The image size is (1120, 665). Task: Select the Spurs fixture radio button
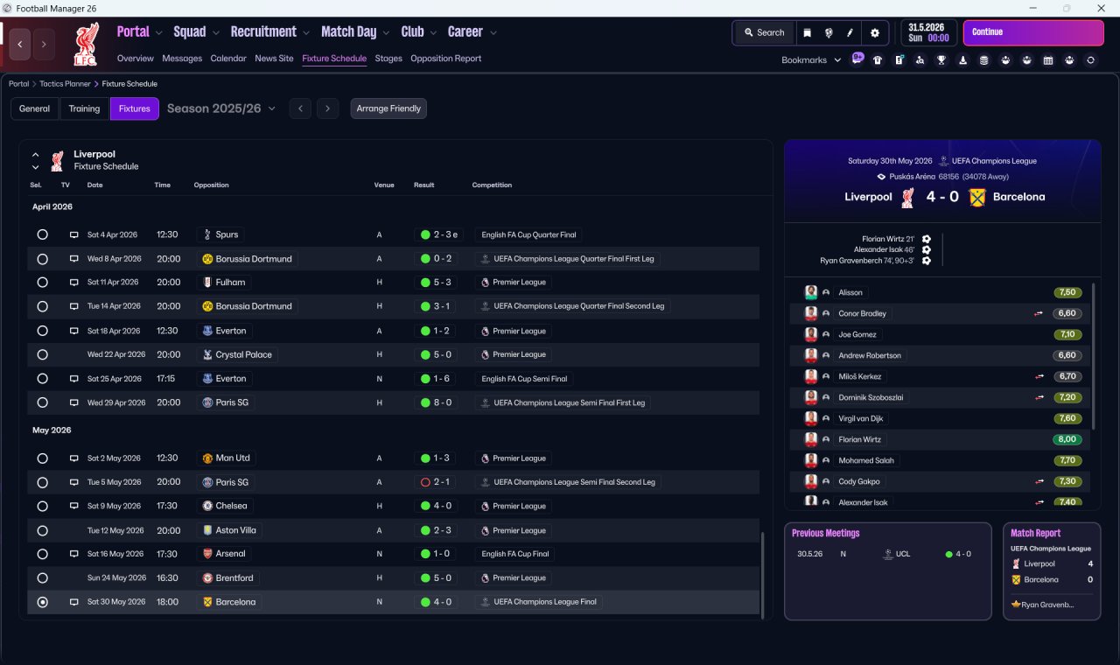pos(42,234)
